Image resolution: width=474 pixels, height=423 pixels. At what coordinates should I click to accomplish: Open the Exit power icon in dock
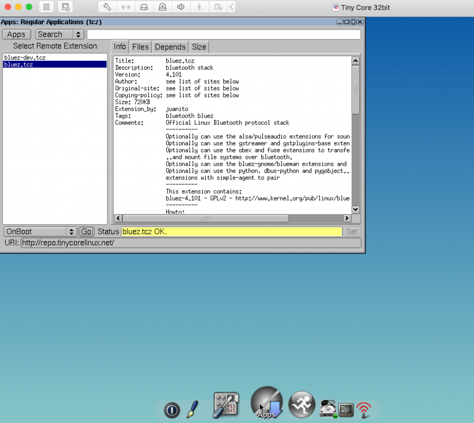coord(172,410)
